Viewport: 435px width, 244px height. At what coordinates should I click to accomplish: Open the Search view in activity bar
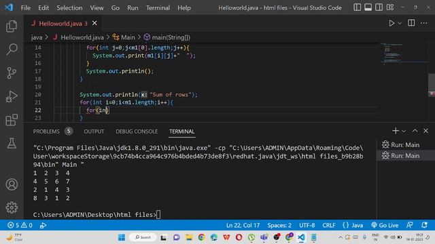[x=12, y=49]
